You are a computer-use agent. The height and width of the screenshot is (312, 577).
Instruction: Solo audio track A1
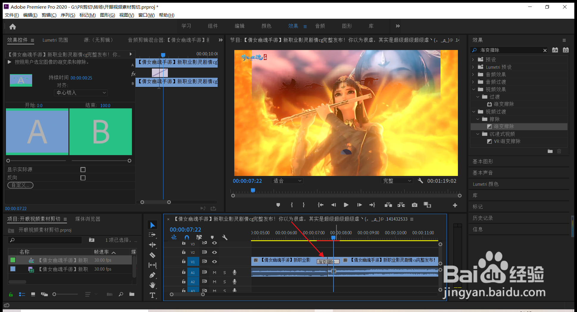click(x=224, y=272)
